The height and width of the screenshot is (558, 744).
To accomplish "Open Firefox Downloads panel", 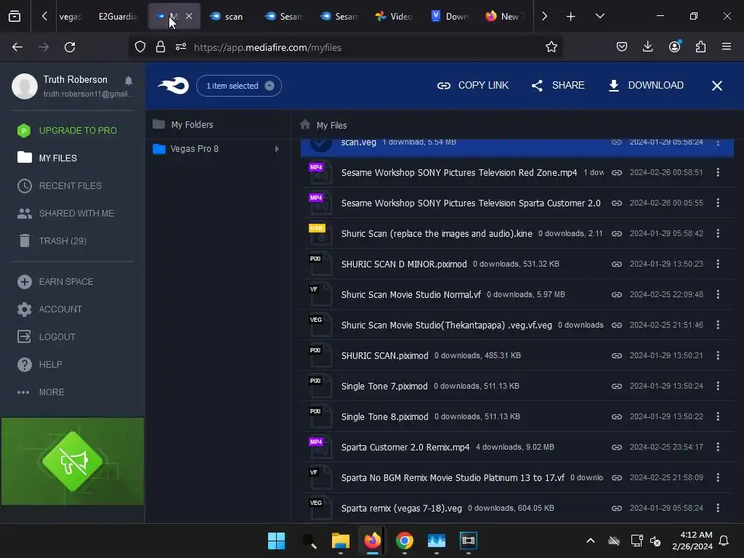I will pos(647,46).
